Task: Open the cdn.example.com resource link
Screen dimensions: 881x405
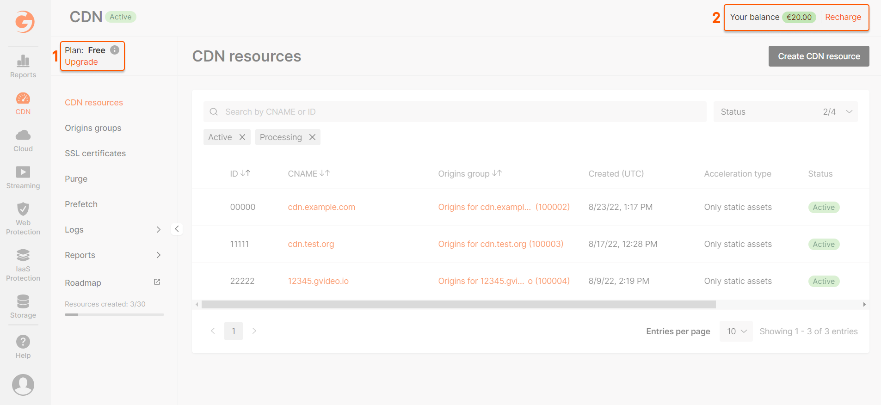Action: [321, 207]
